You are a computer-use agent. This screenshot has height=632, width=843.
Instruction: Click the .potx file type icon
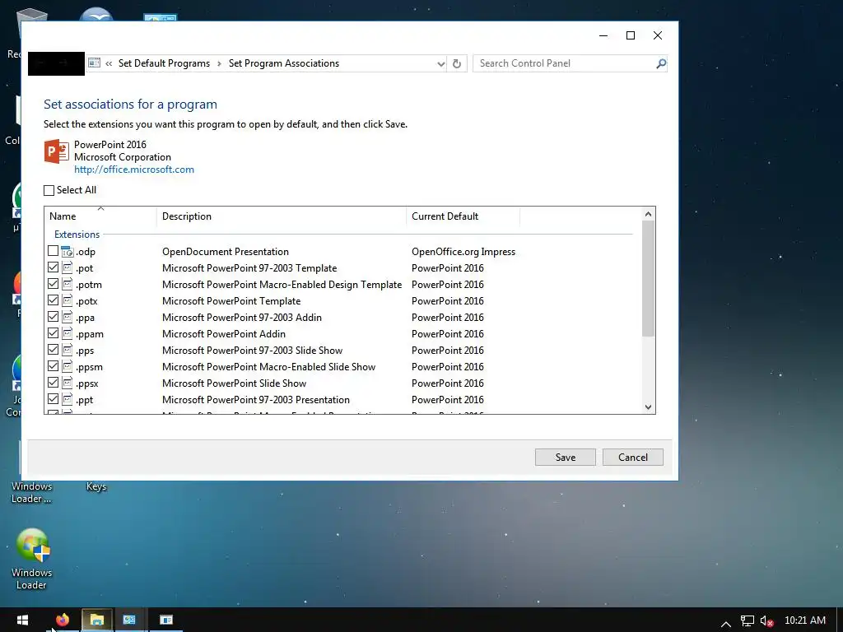point(68,301)
